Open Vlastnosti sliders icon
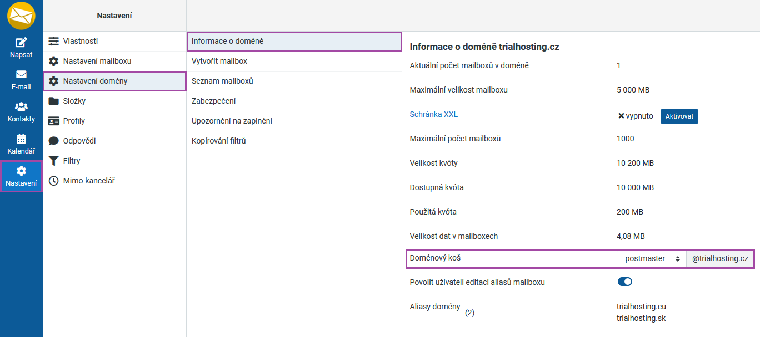 pos(53,41)
